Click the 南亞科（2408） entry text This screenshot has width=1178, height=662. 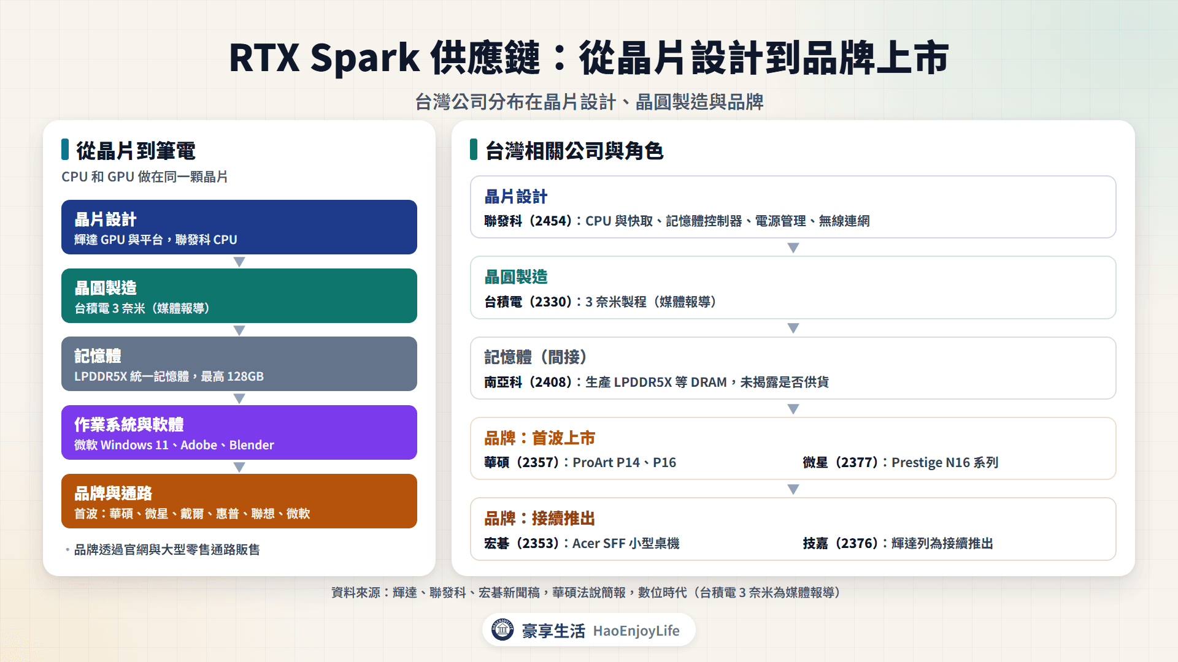(656, 382)
